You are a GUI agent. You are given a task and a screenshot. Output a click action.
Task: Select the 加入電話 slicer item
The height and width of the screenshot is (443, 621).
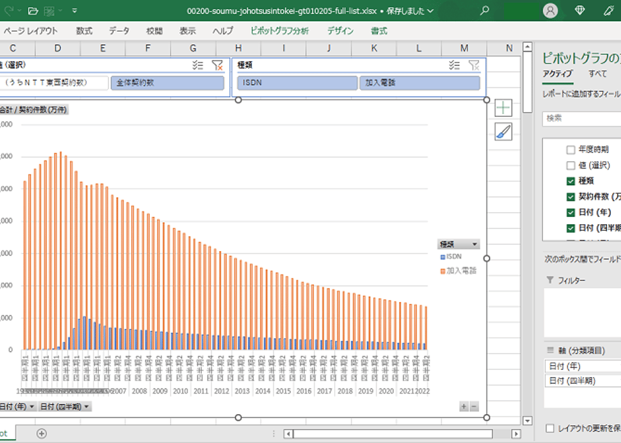[x=420, y=83]
